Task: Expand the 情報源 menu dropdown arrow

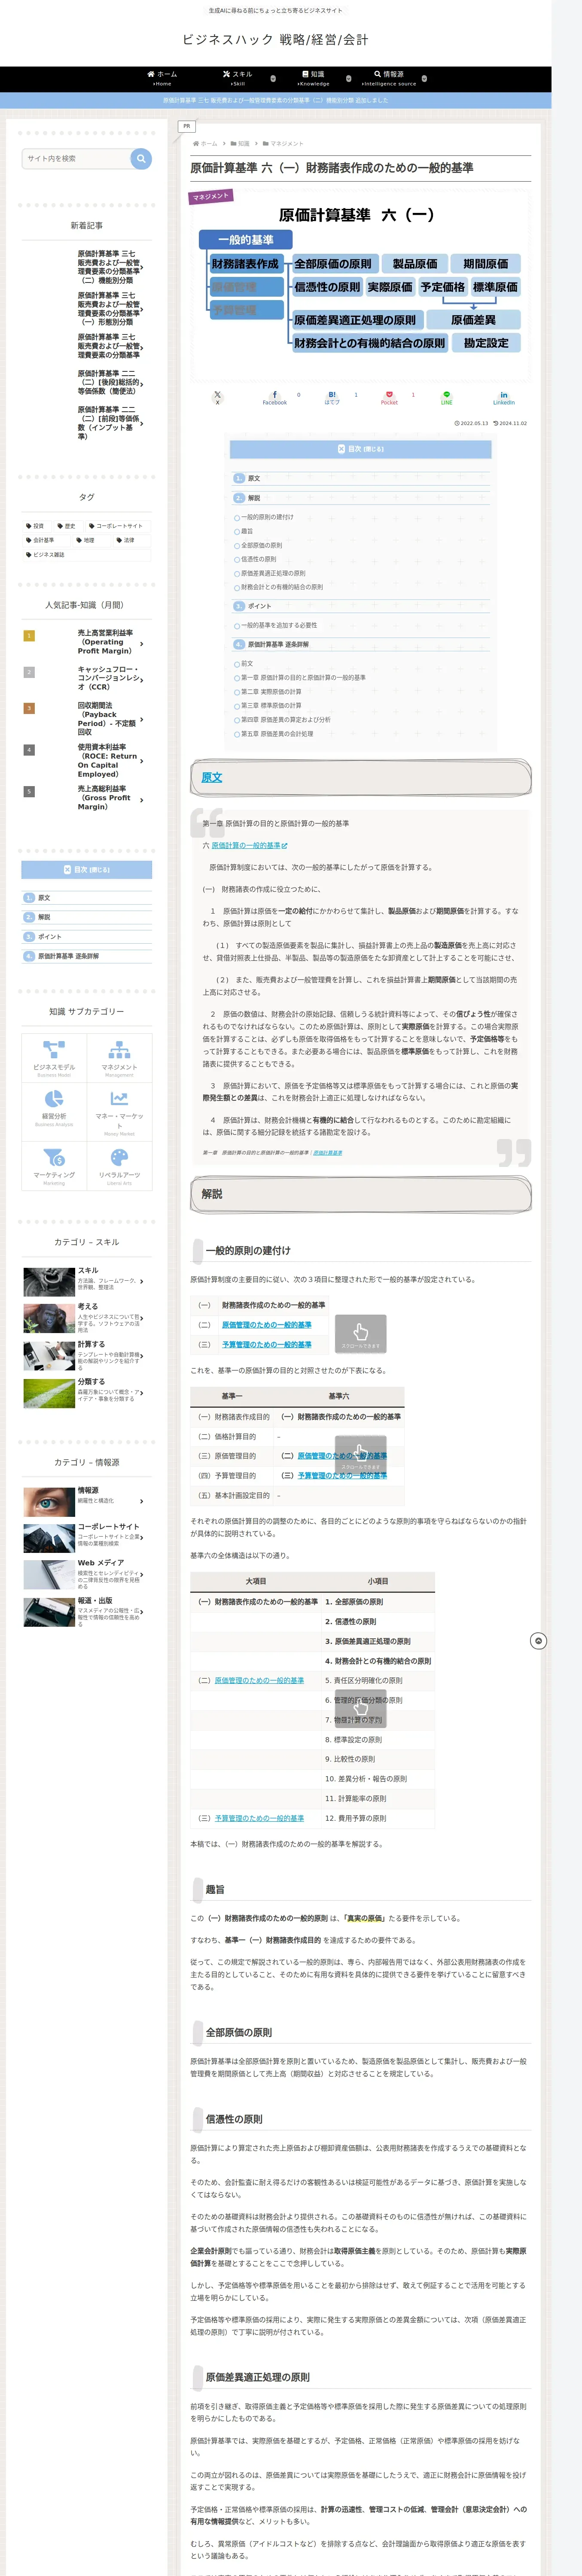Action: point(424,78)
